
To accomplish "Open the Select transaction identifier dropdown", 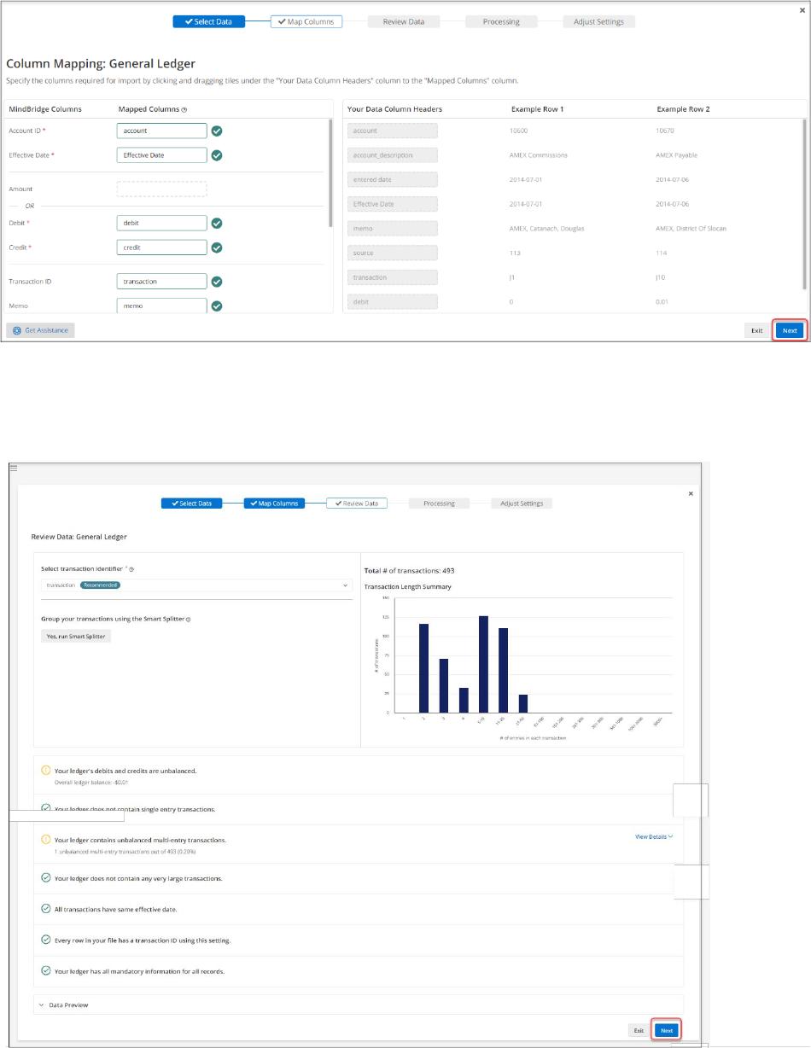I will [196, 585].
